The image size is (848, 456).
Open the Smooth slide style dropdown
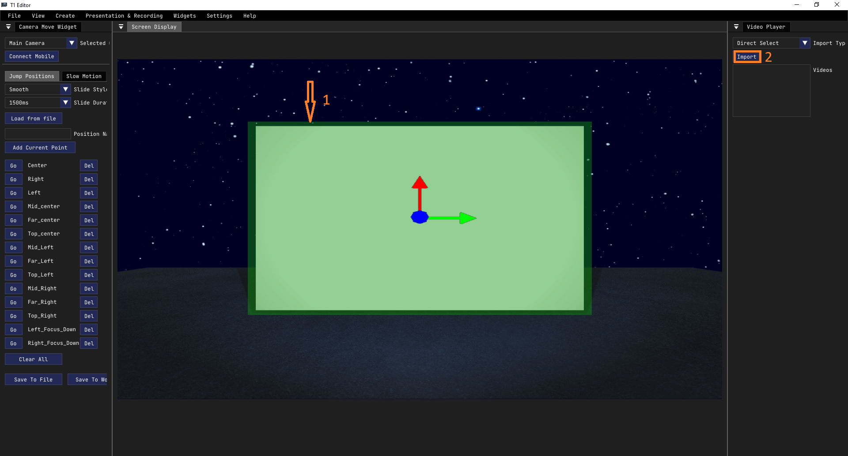38,90
